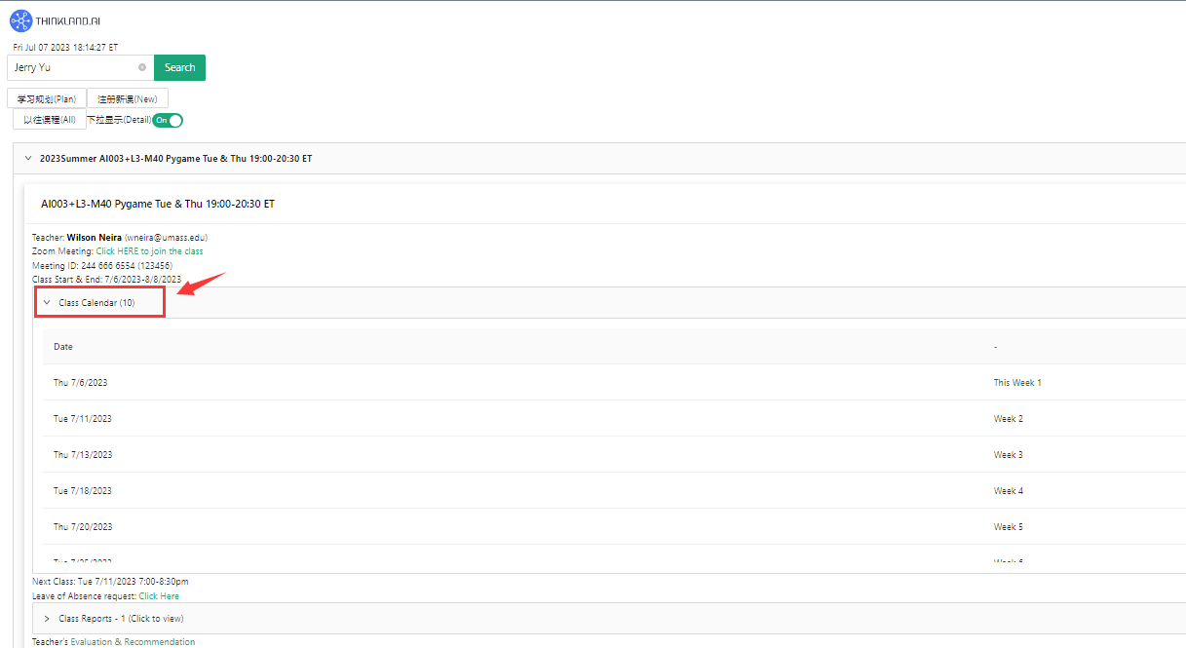Click the Thinkland.AI logo icon
The height and width of the screenshot is (648, 1186).
pyautogui.click(x=20, y=20)
